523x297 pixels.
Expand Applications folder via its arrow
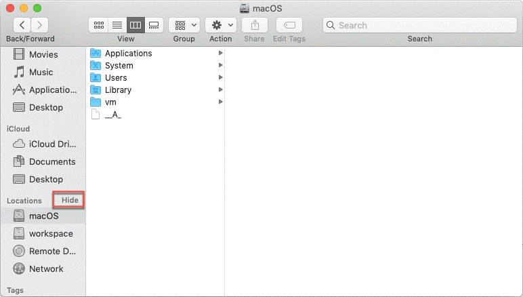pyautogui.click(x=220, y=53)
